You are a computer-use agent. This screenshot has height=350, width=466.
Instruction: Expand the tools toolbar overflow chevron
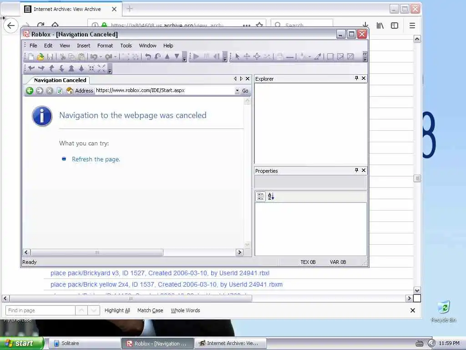[x=365, y=57]
